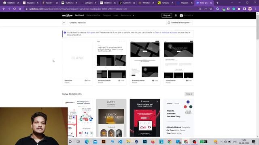
Task: Select the Store Starter preset thumbnail
Action: pyautogui.click(x=178, y=59)
